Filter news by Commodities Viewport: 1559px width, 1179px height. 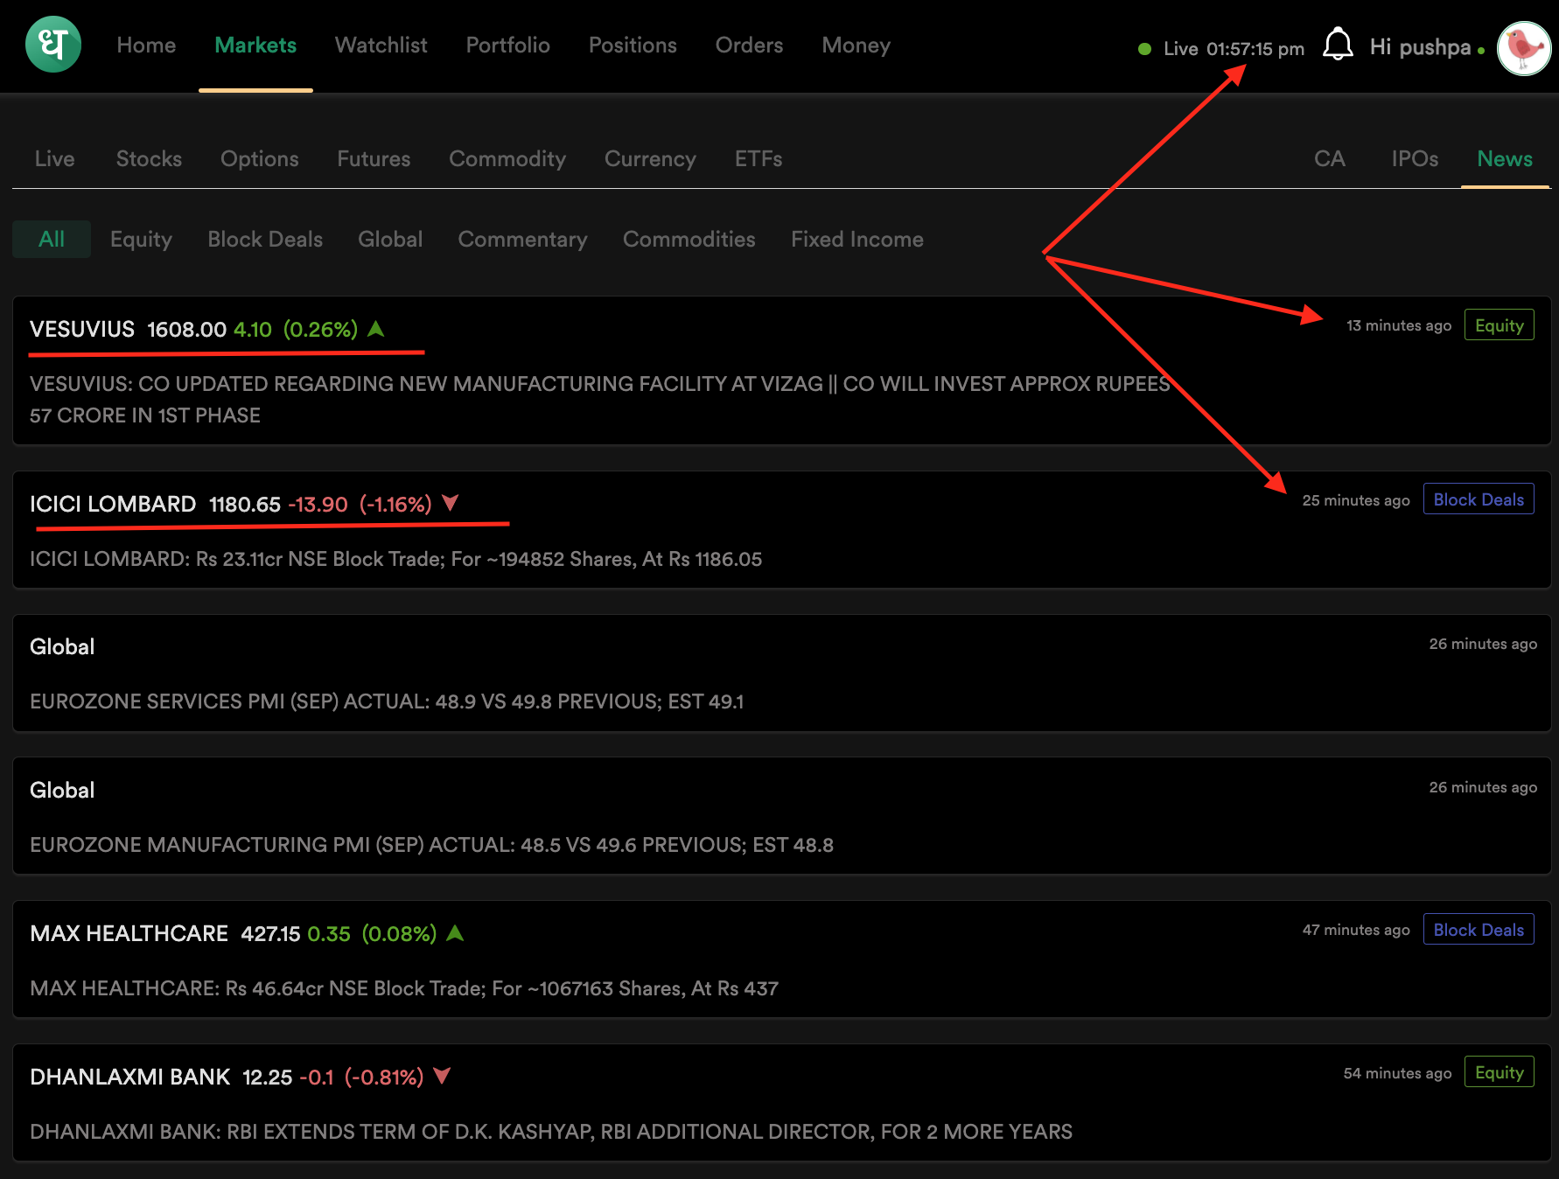[689, 239]
